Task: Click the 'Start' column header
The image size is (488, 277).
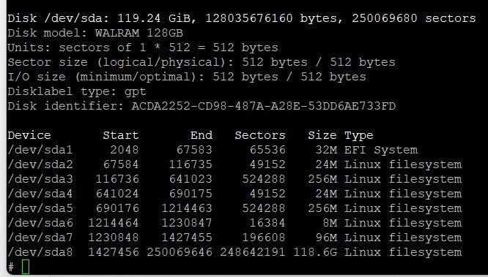Action: pyautogui.click(x=121, y=135)
